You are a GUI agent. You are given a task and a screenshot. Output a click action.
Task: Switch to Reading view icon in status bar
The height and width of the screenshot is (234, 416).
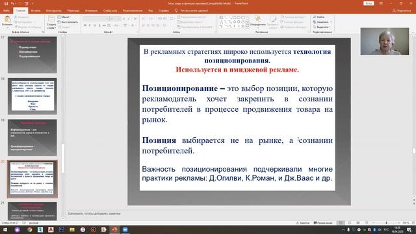click(x=358, y=223)
